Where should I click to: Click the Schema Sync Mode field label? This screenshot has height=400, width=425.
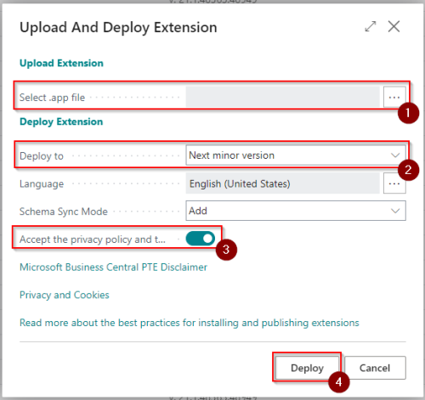point(64,211)
